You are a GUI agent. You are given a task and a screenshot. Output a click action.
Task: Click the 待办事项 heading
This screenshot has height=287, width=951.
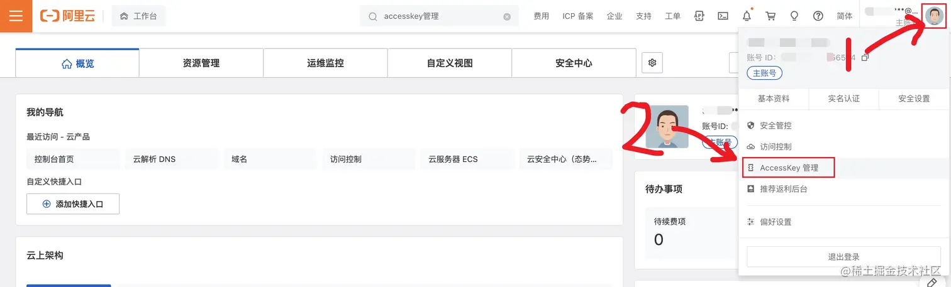point(664,189)
